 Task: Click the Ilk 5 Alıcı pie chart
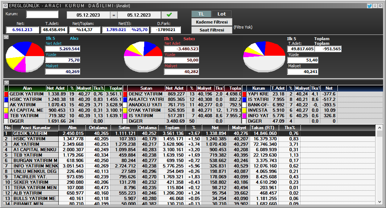pyautogui.click(x=25, y=57)
